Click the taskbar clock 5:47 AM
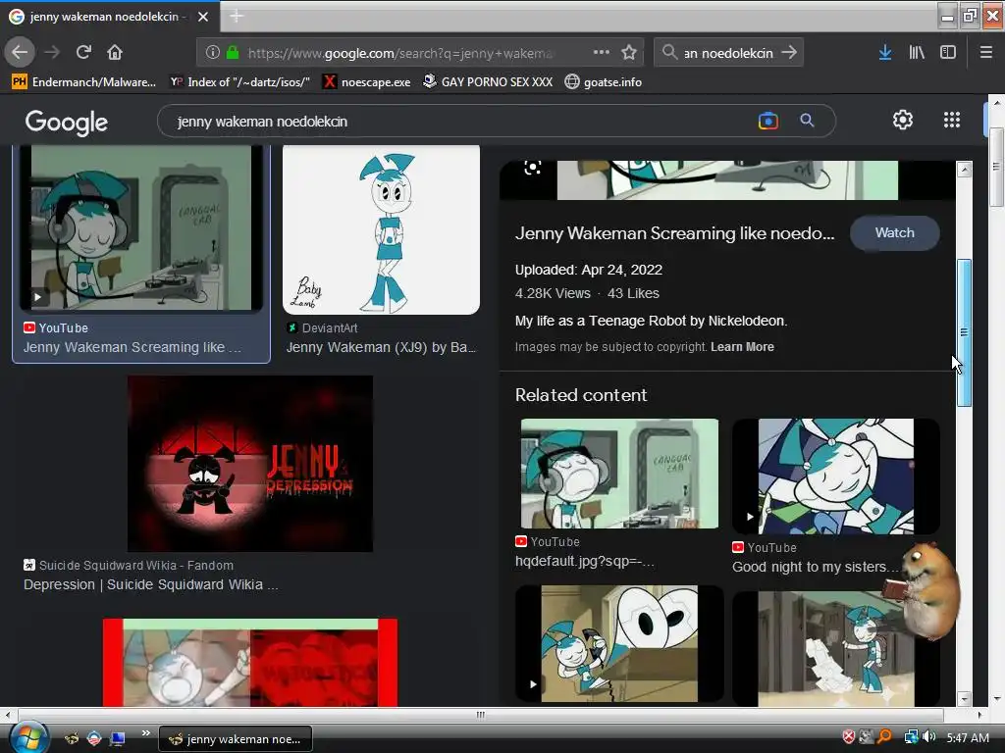The height and width of the screenshot is (753, 1005). [x=968, y=737]
